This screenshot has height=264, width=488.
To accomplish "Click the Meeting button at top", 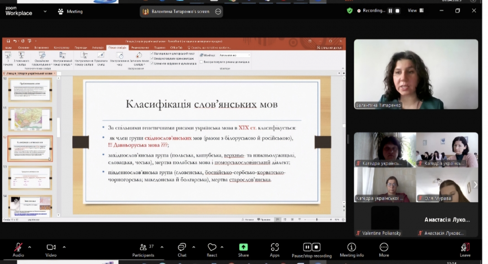I will pos(70,11).
